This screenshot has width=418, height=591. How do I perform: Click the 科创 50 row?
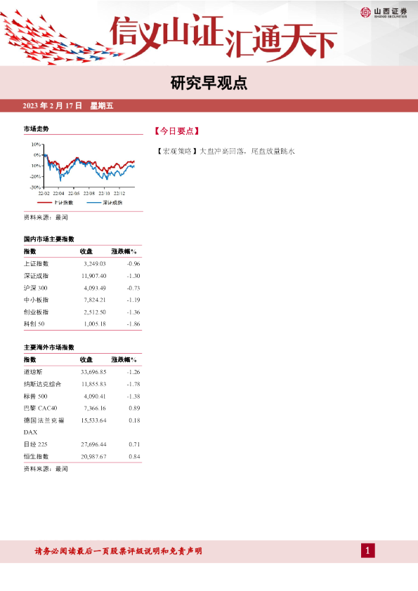point(82,324)
